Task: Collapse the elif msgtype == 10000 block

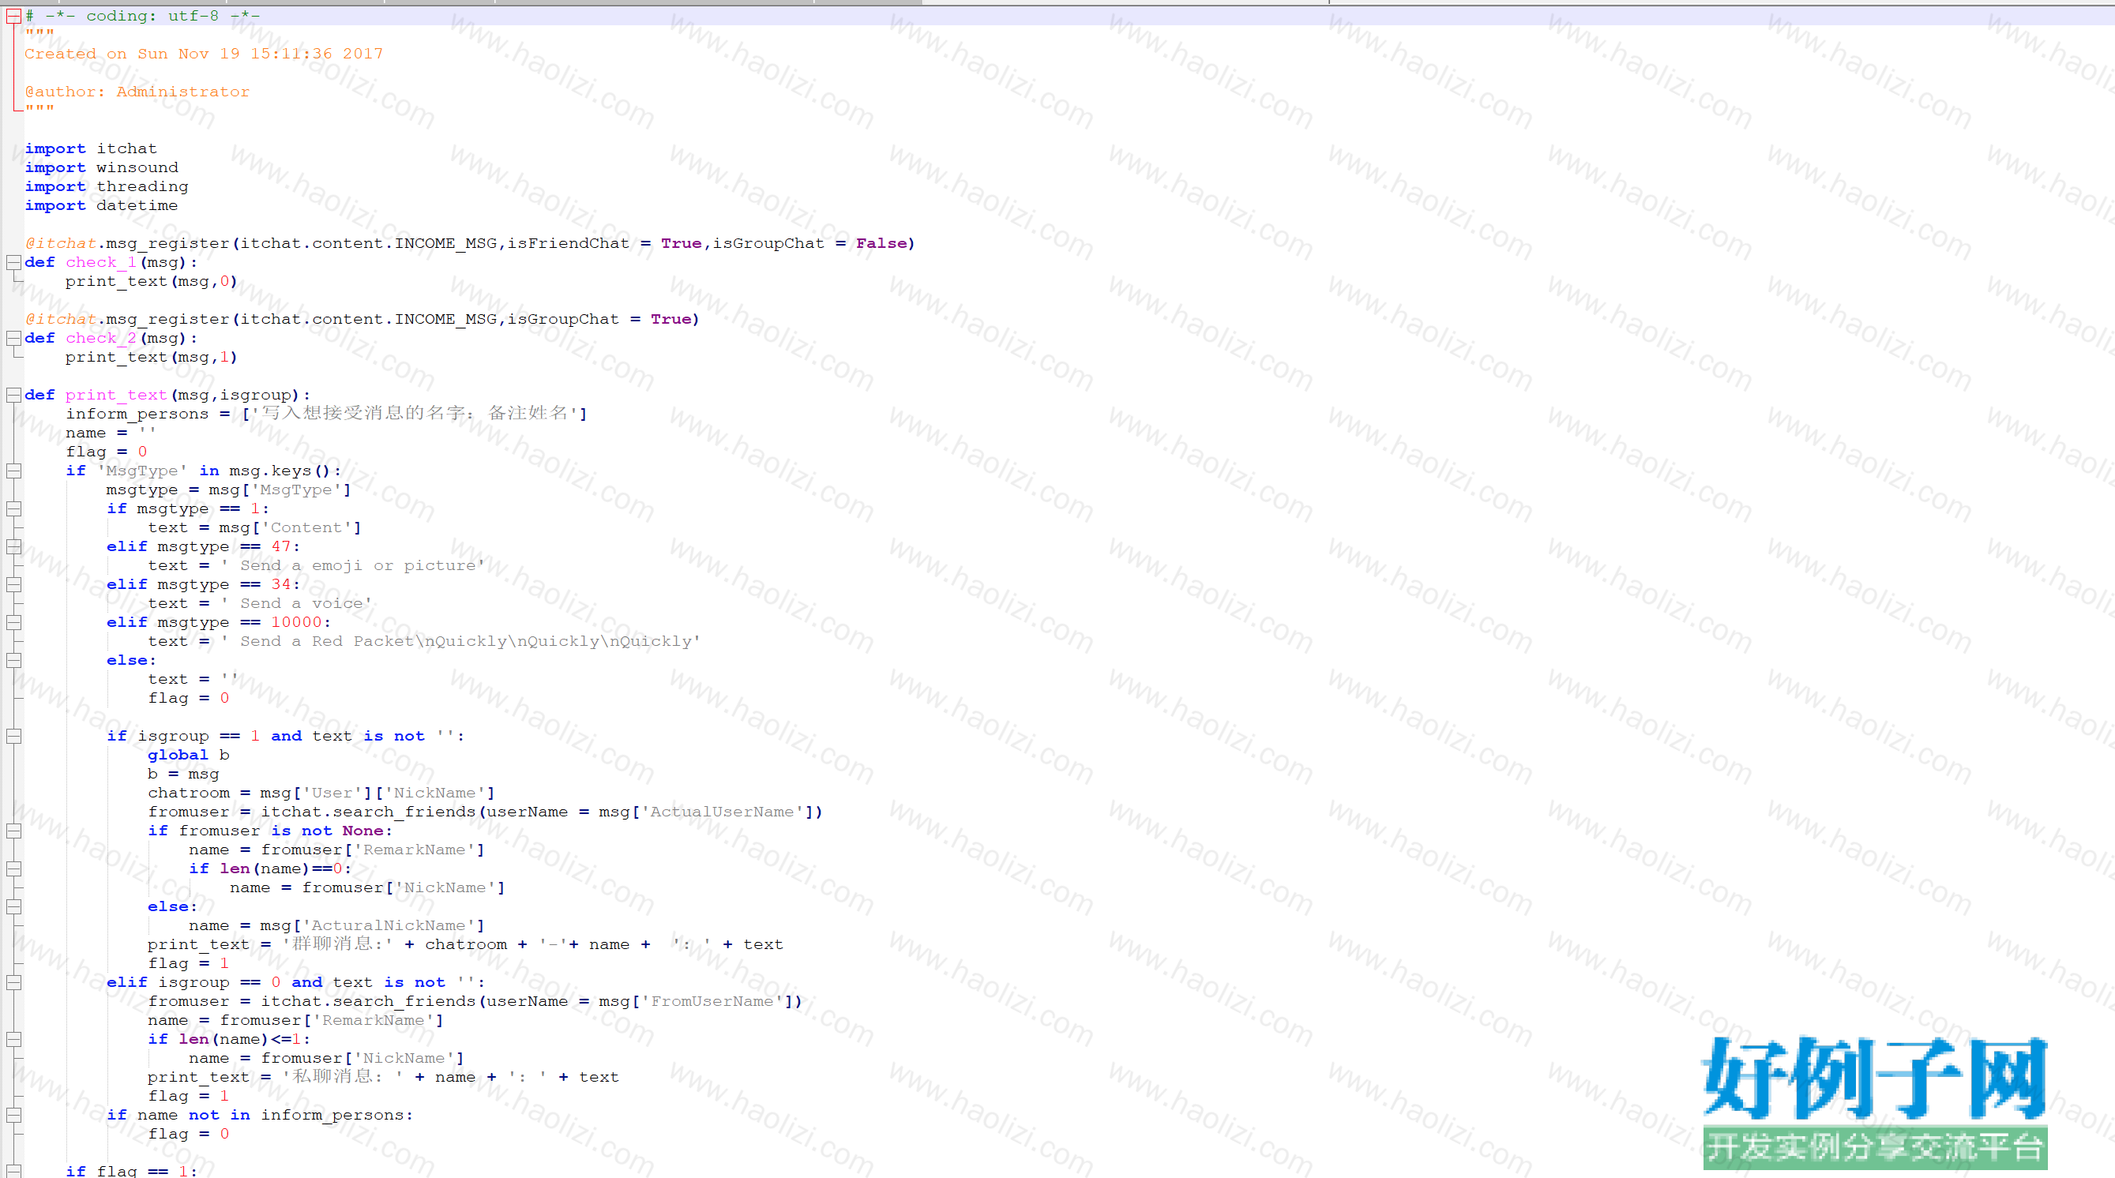Action: (13, 622)
